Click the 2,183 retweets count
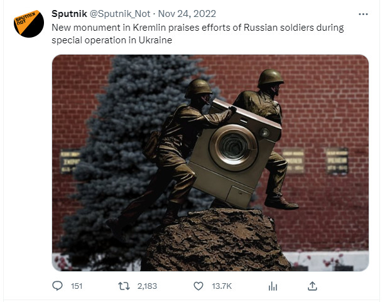The height and width of the screenshot is (302, 385). pyautogui.click(x=147, y=286)
